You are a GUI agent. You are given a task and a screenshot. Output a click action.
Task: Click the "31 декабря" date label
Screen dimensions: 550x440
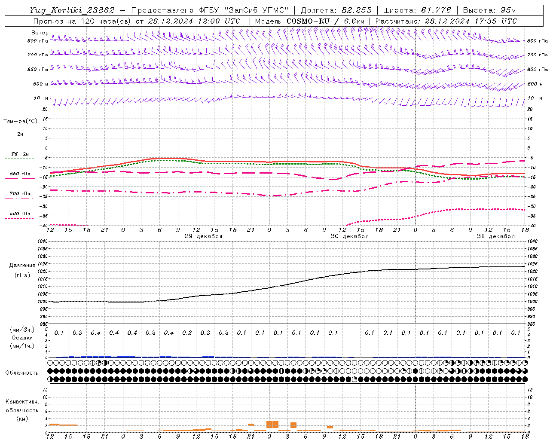coord(495,236)
